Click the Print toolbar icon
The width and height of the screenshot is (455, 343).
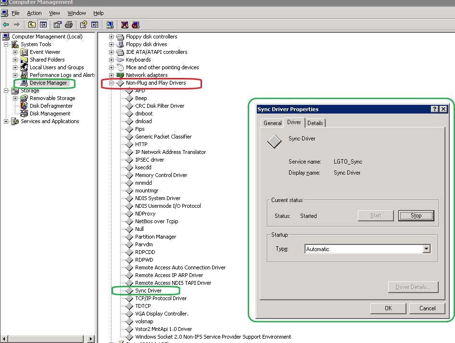69,25
